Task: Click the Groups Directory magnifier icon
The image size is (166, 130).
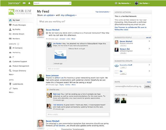Action: click(x=10, y=71)
